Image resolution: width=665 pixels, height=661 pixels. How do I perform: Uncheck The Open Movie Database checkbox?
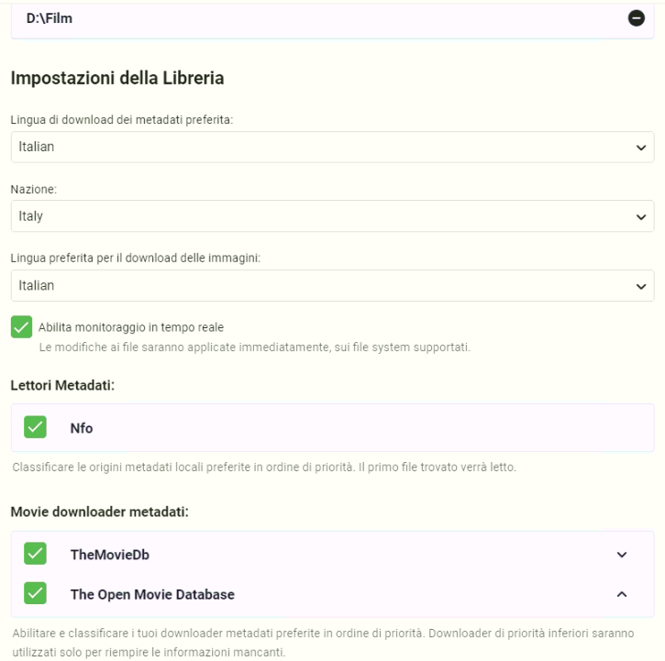coord(35,594)
